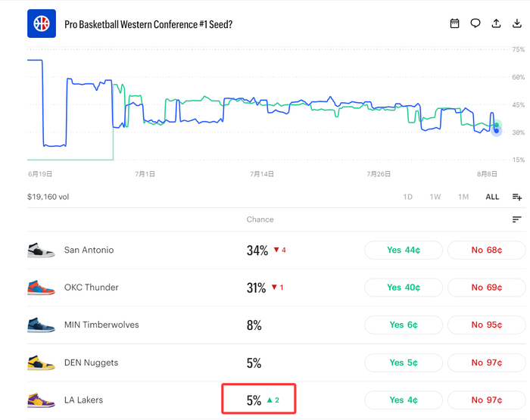Click the 7月26日 date on chart axis
The height and width of the screenshot is (420, 530).
pyautogui.click(x=379, y=174)
